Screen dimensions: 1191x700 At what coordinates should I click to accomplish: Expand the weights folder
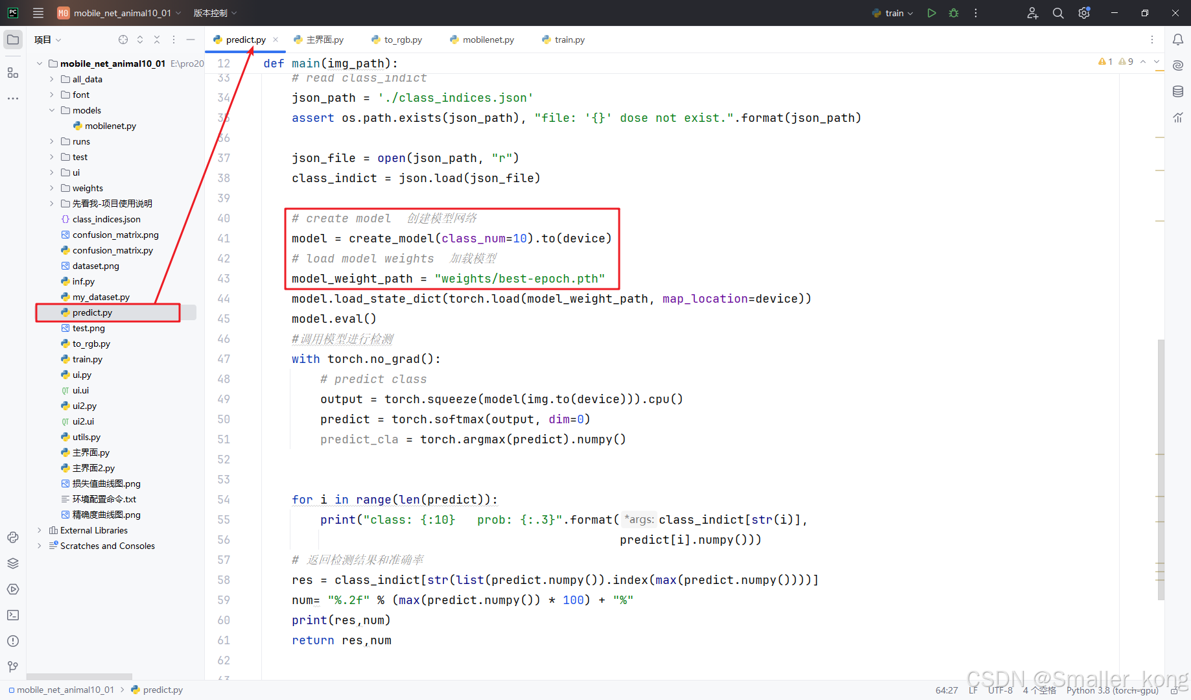52,188
